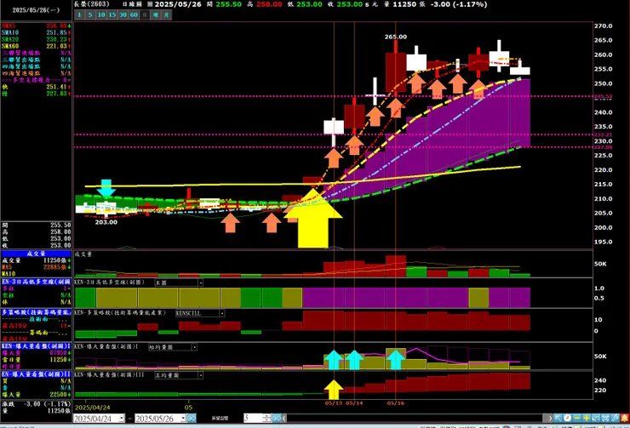
Task: Select the blue 成交量 panel header
Action: 36,254
